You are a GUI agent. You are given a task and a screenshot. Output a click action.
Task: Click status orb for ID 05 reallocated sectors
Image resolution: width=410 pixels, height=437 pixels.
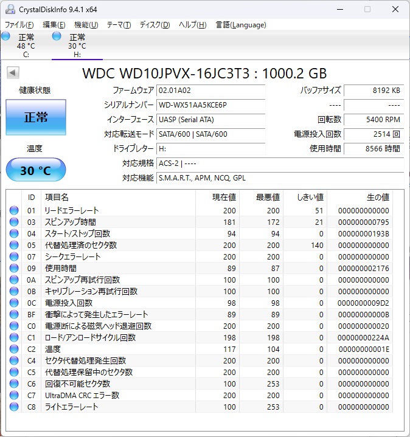coord(14,245)
